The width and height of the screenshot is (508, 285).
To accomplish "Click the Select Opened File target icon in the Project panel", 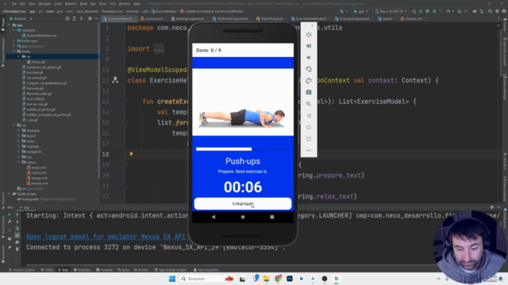I will pyautogui.click(x=67, y=19).
